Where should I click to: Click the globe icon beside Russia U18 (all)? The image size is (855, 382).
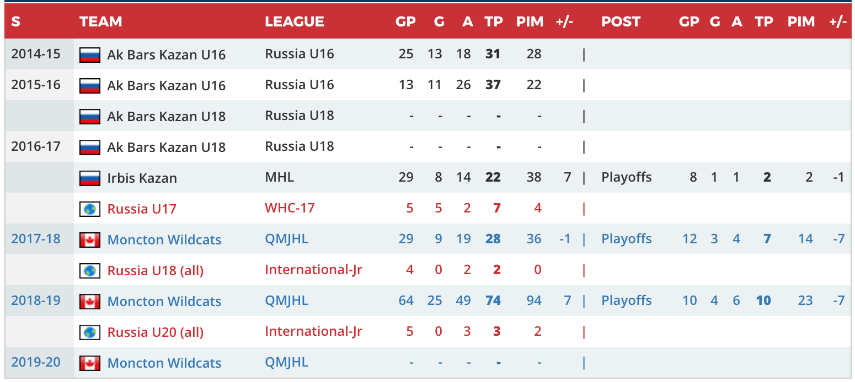(89, 270)
